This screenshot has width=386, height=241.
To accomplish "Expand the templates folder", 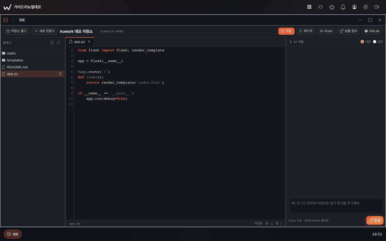I will coord(33,60).
